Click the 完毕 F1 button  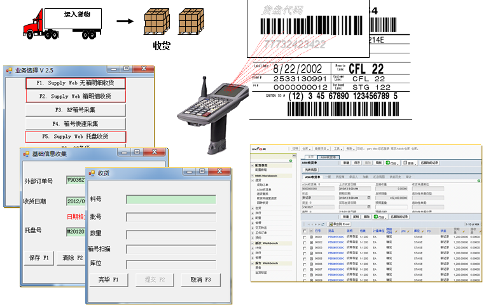click(x=108, y=280)
